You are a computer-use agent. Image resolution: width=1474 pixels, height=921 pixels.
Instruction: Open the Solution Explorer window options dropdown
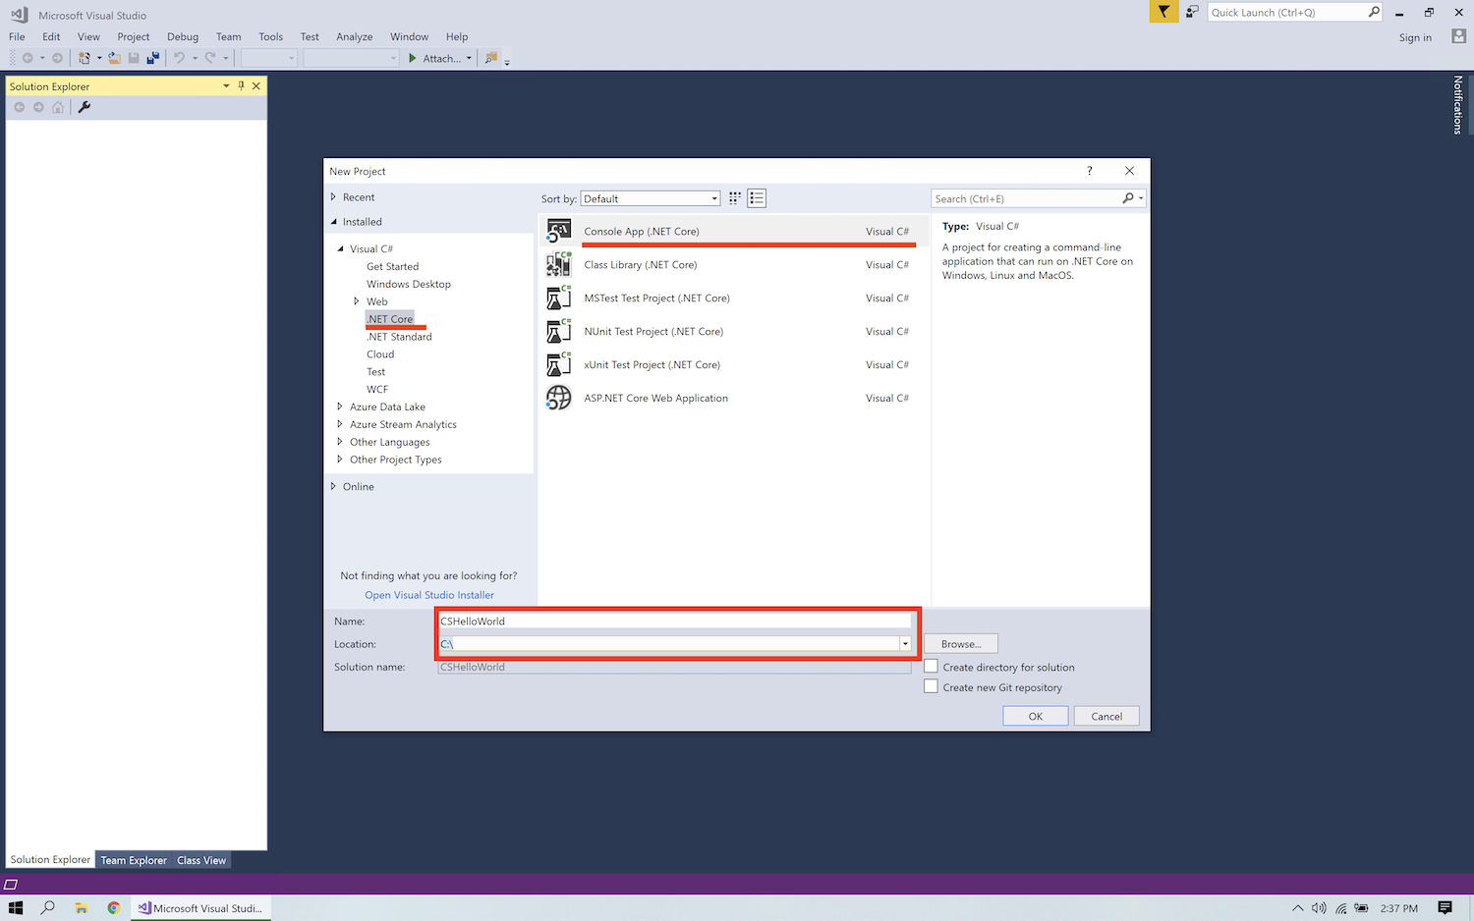coord(226,85)
